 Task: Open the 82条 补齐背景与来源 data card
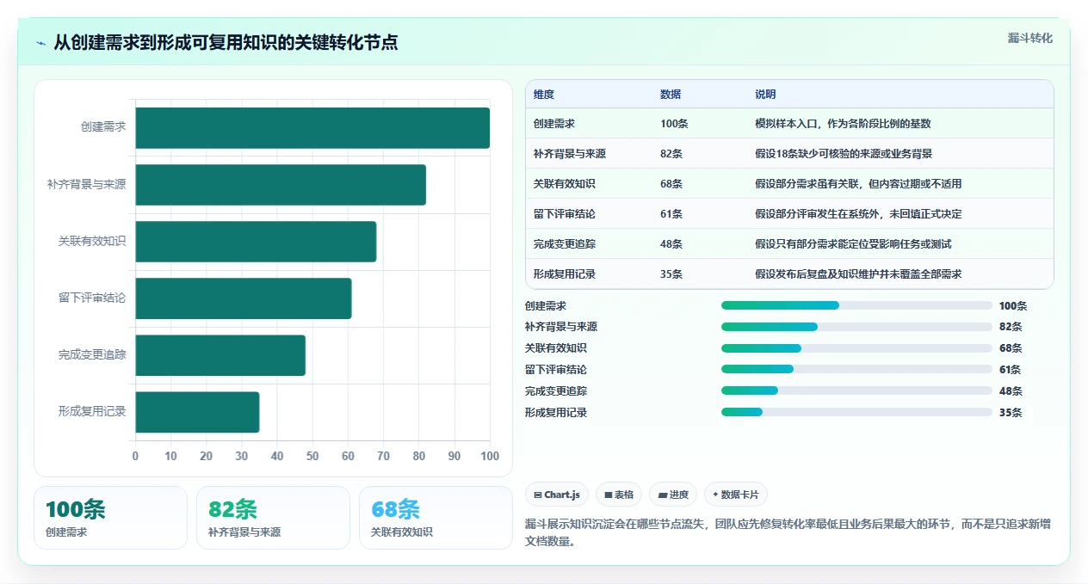[x=273, y=518]
